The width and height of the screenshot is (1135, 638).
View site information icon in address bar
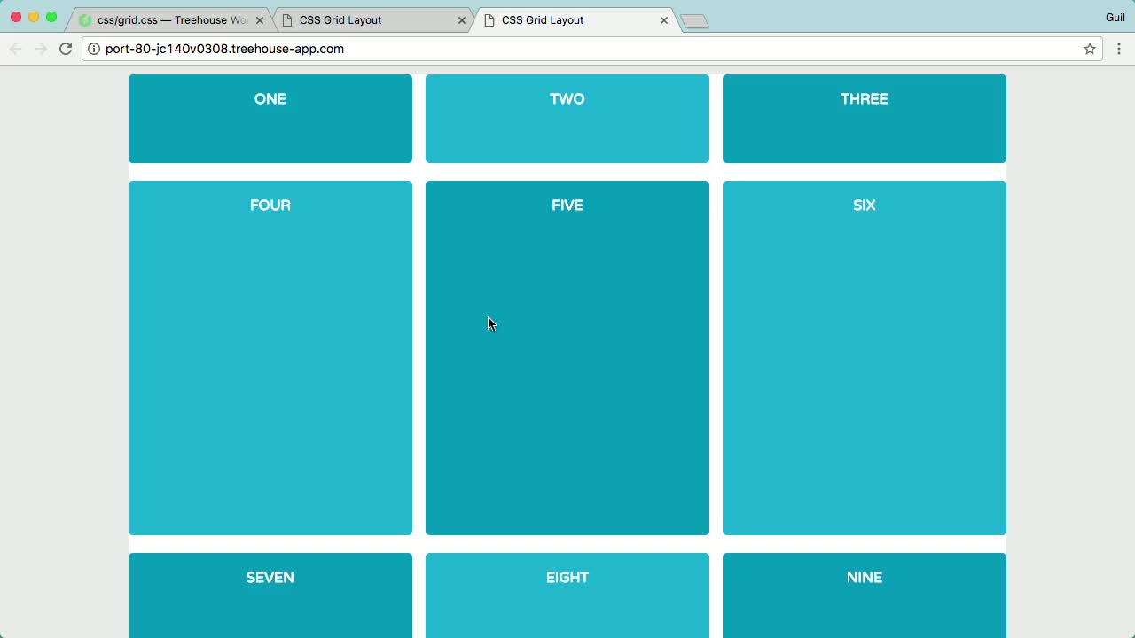[94, 49]
